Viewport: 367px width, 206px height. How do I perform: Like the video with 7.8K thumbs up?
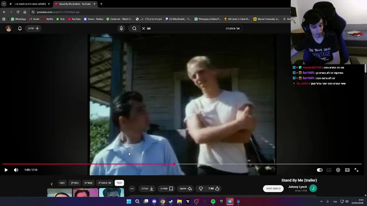click(214, 189)
